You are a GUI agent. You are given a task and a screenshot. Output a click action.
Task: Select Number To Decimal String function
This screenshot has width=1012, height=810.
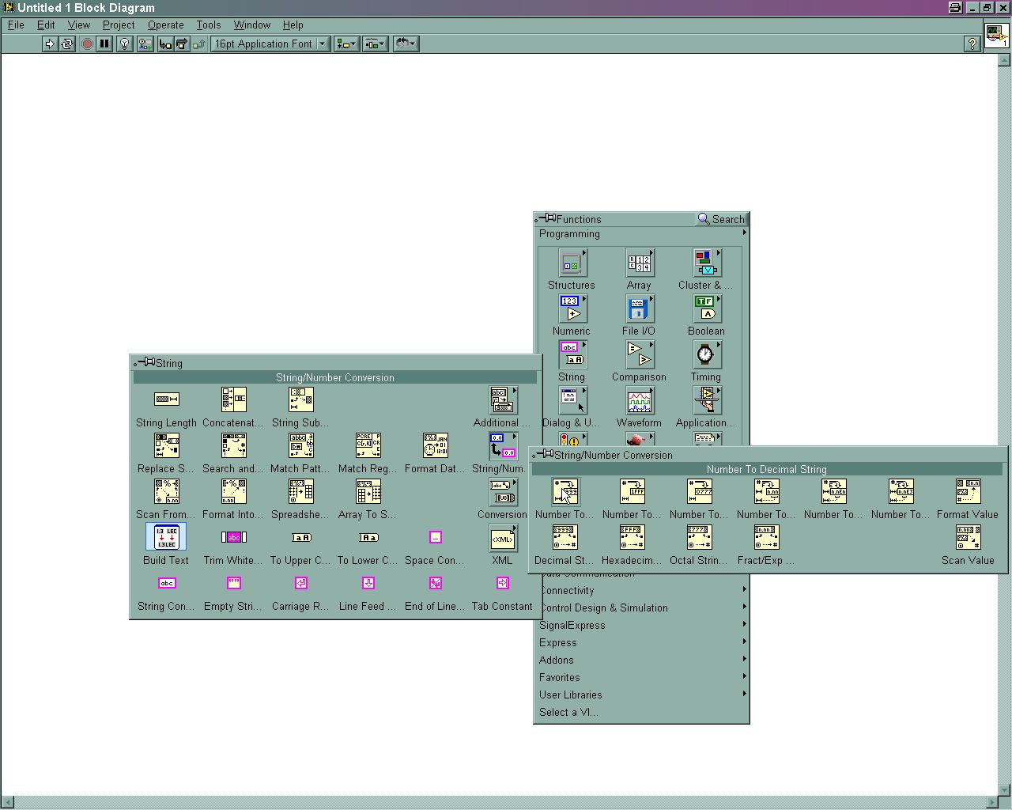point(565,492)
